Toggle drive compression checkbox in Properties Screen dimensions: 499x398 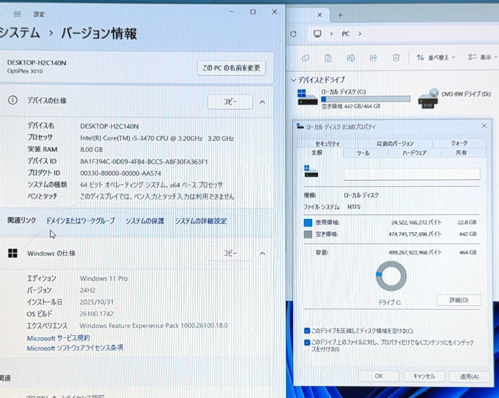(x=306, y=331)
